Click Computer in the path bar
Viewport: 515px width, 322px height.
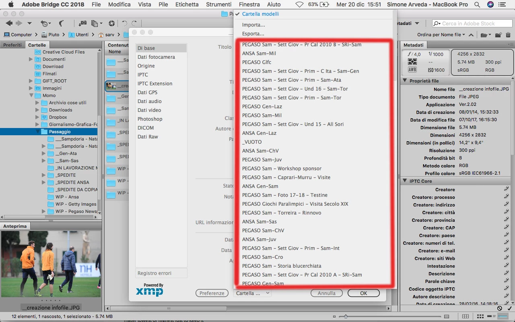click(x=17, y=35)
